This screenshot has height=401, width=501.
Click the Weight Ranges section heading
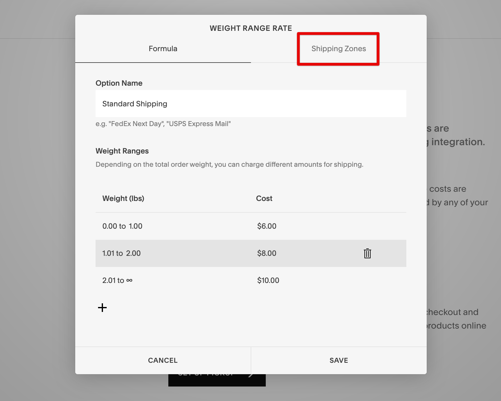coord(122,151)
